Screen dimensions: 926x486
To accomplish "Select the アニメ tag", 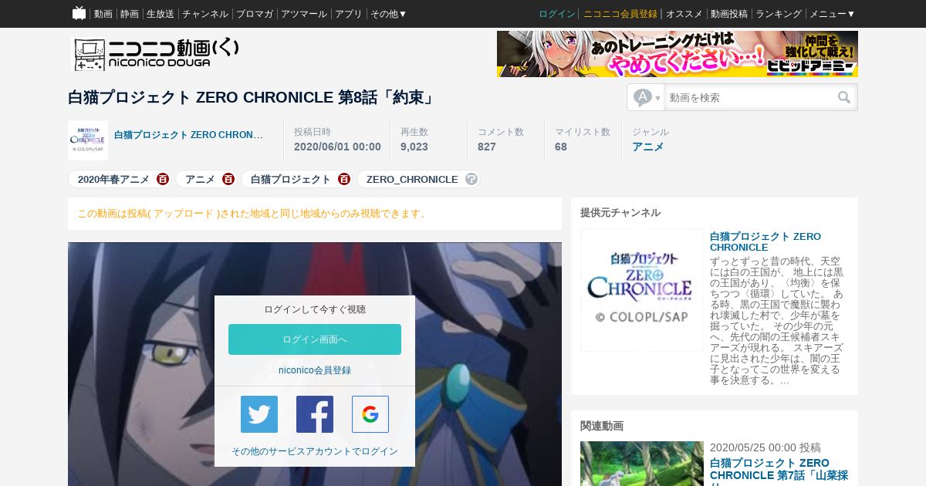I will (200, 179).
